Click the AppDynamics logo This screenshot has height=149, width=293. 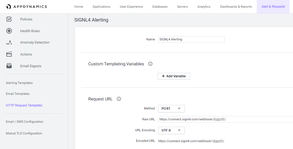pyautogui.click(x=26, y=7)
